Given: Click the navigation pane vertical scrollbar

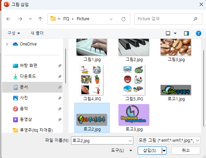Looking at the screenshot, I should (66, 66).
